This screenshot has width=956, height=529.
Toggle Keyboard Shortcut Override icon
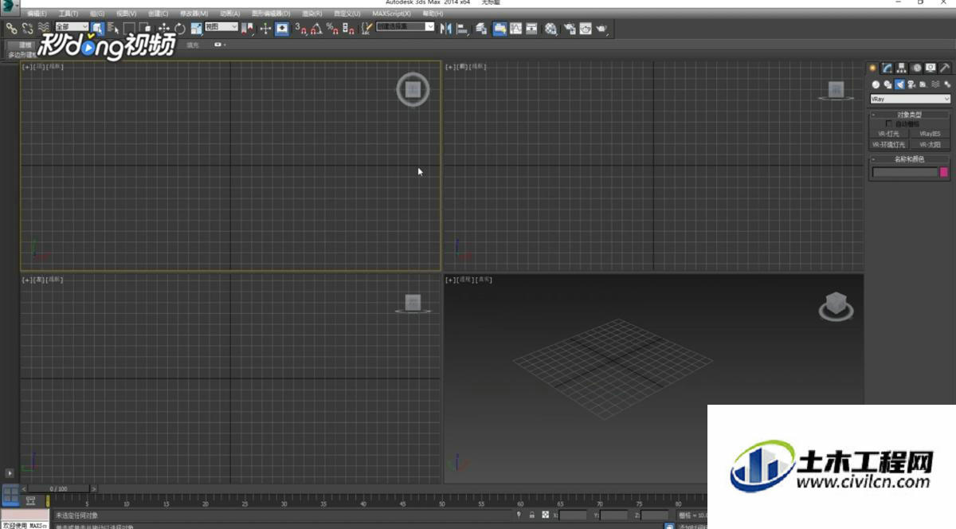point(282,28)
